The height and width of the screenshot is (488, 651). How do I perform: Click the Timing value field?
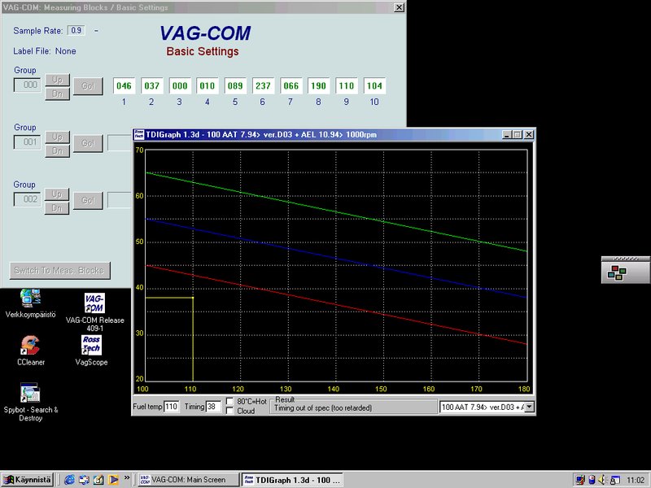(213, 406)
